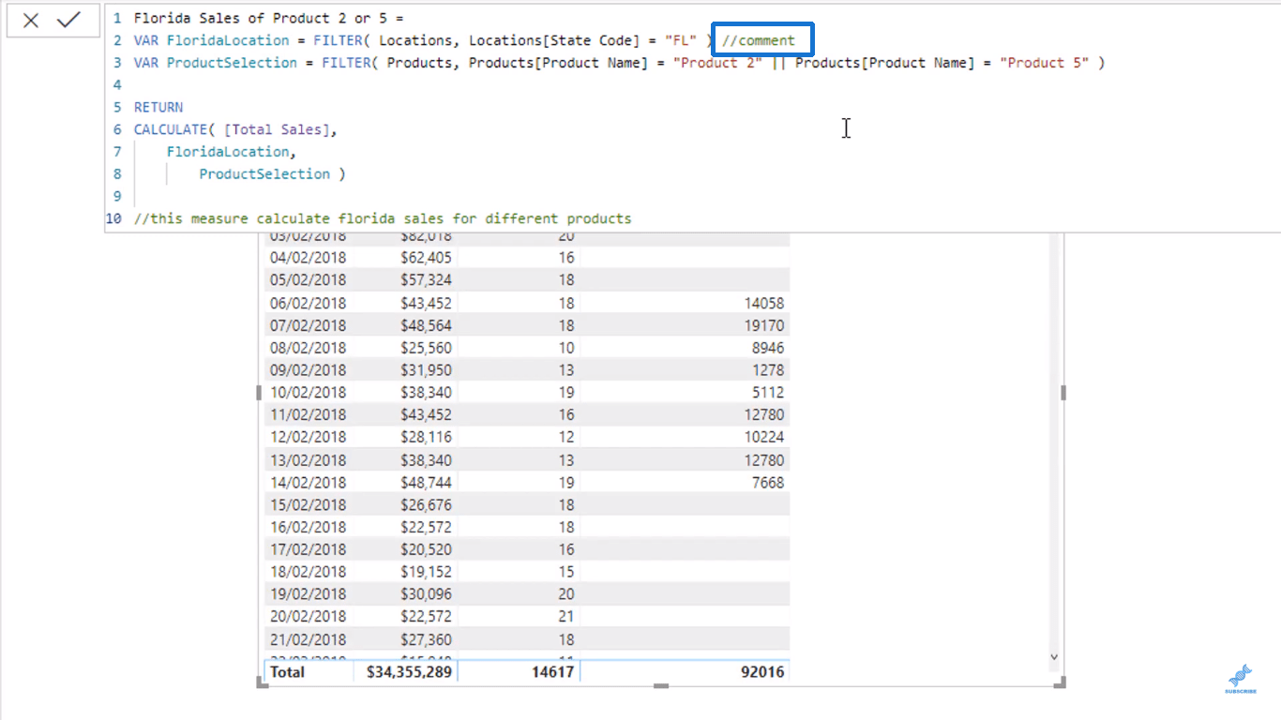
Task: Click the Total row label
Action: point(287,672)
